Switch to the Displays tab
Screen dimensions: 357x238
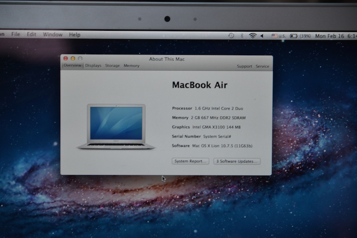pyautogui.click(x=93, y=66)
